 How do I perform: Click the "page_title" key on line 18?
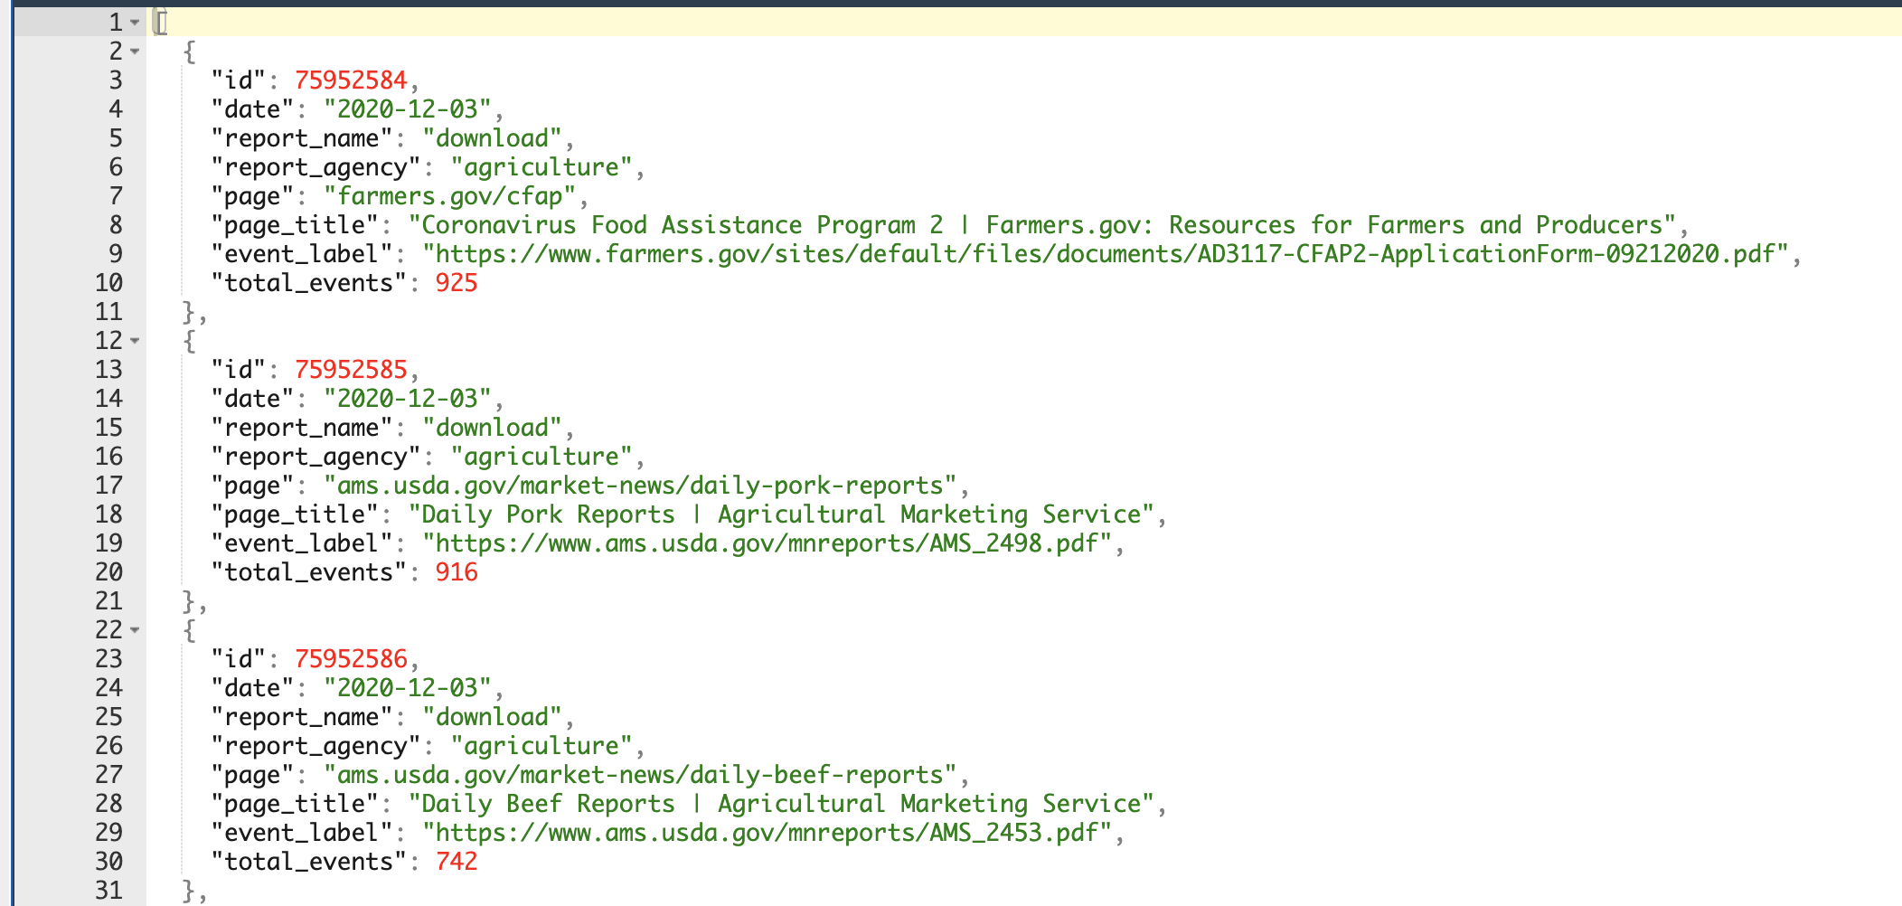[295, 514]
